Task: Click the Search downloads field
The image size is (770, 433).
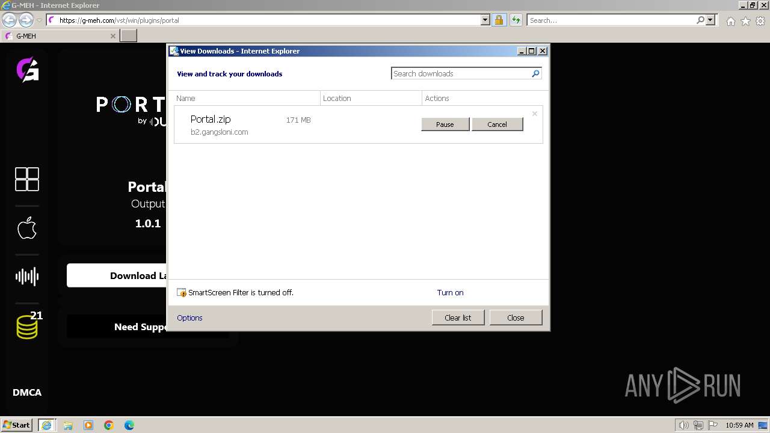Action: pos(461,73)
